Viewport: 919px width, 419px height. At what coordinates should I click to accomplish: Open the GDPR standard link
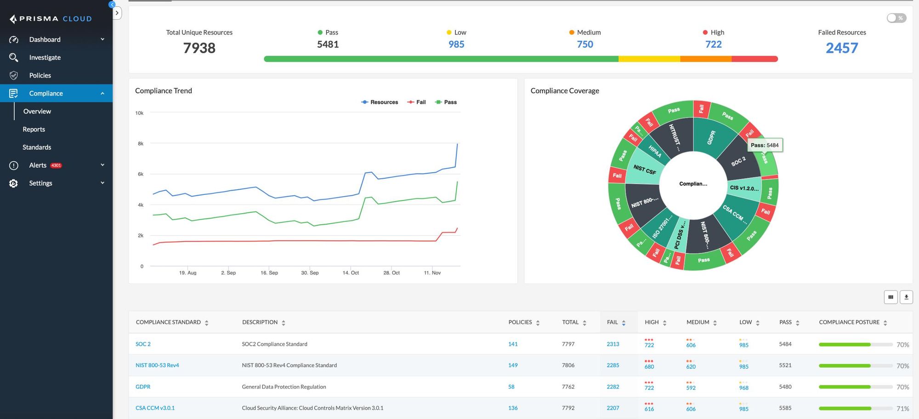pos(143,387)
